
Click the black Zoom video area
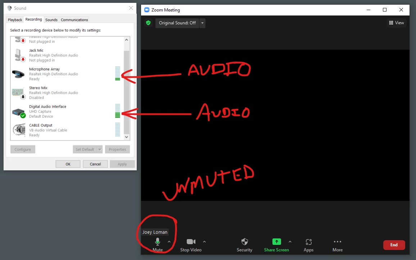pos(275,125)
